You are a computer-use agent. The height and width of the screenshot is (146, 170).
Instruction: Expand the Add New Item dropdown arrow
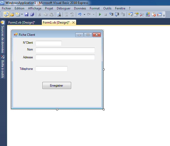point(22,14)
